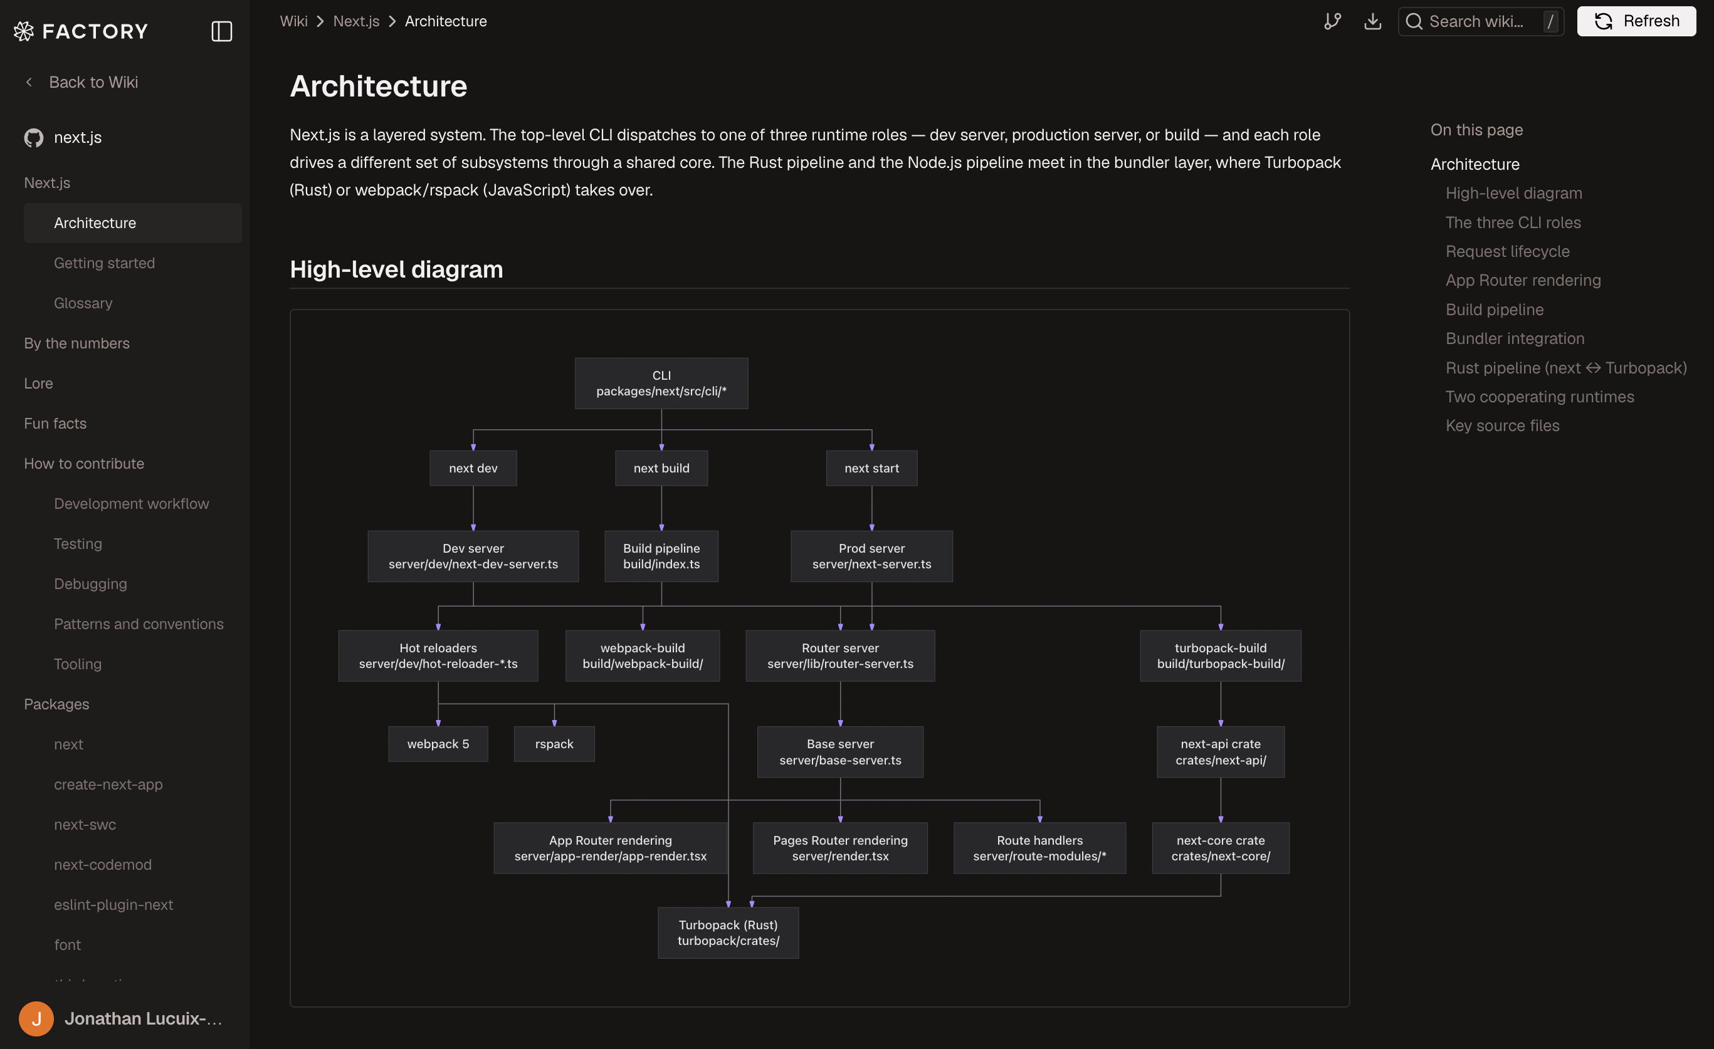
Task: Open the Debugging page
Action: [x=90, y=584]
